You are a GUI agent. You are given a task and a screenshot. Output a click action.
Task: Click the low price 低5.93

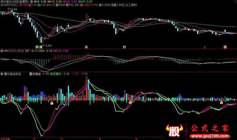[42, 5]
